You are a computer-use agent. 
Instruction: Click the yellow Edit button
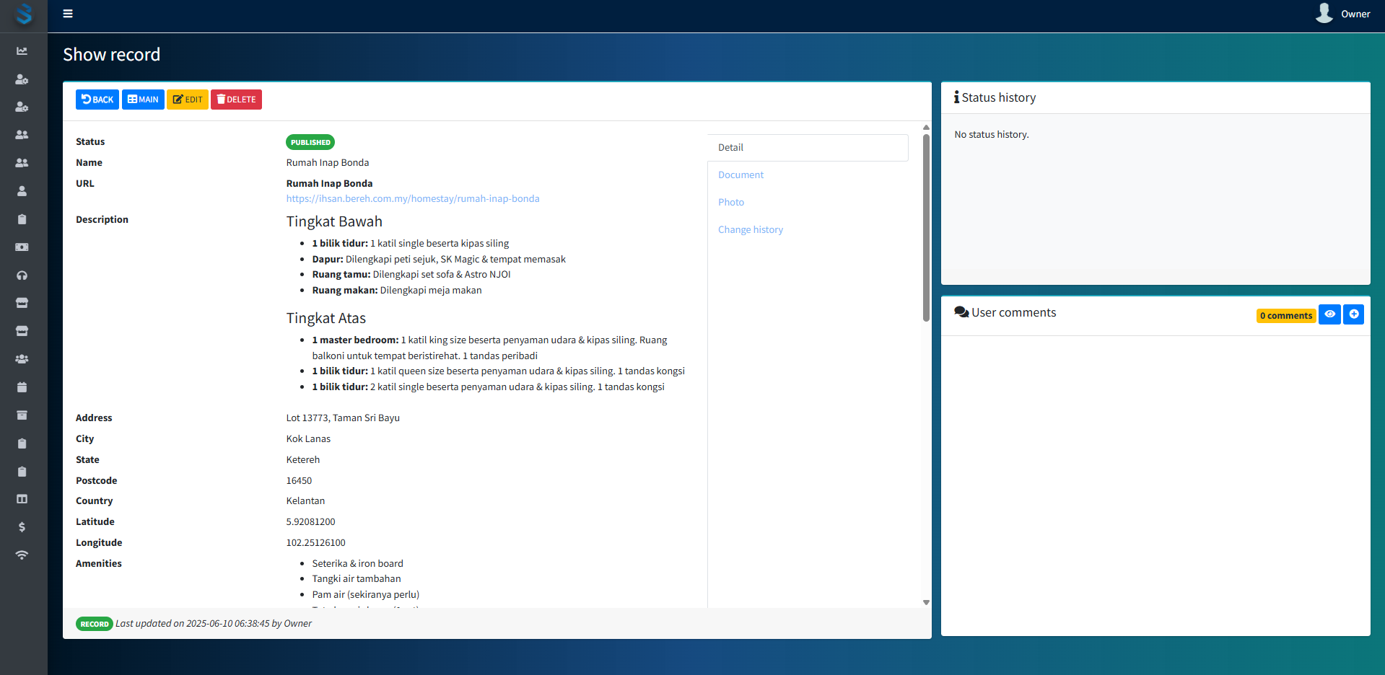click(x=188, y=100)
